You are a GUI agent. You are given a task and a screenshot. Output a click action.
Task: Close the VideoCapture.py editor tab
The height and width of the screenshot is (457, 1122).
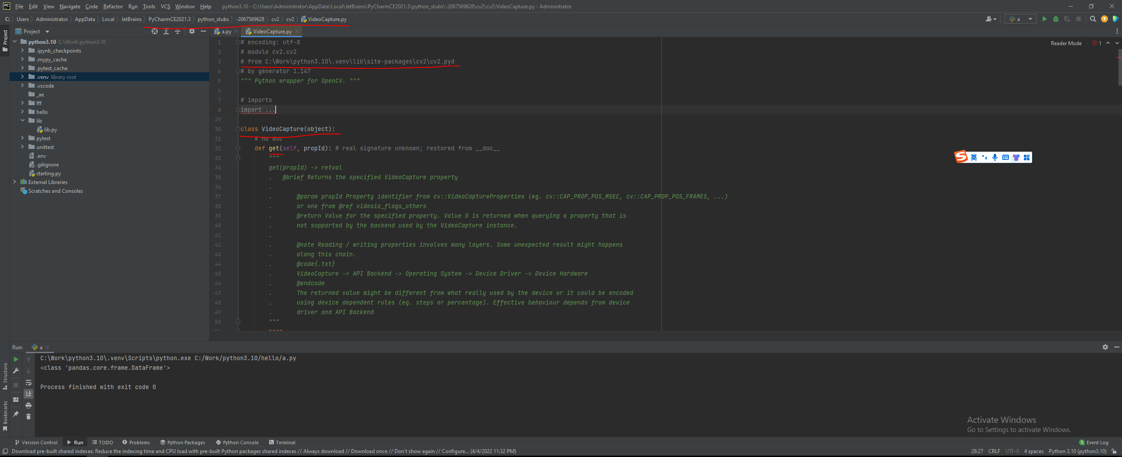click(x=297, y=31)
